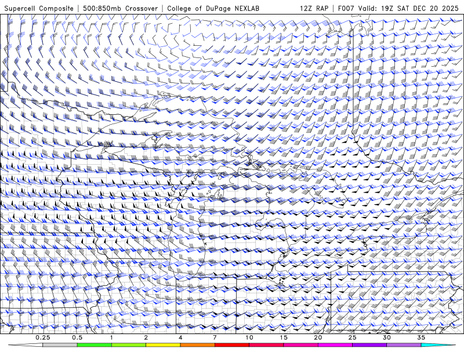464x348 pixels.
Task: Click the "Supercell Composite" title text
Action: pos(39,8)
